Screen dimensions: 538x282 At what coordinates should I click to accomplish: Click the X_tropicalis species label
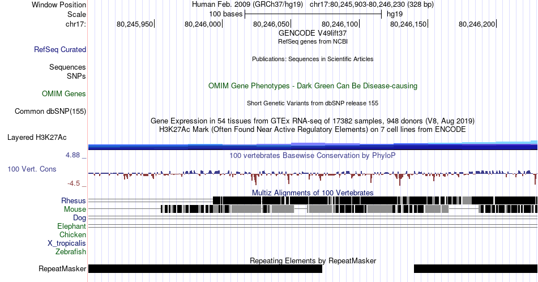pyautogui.click(x=67, y=243)
